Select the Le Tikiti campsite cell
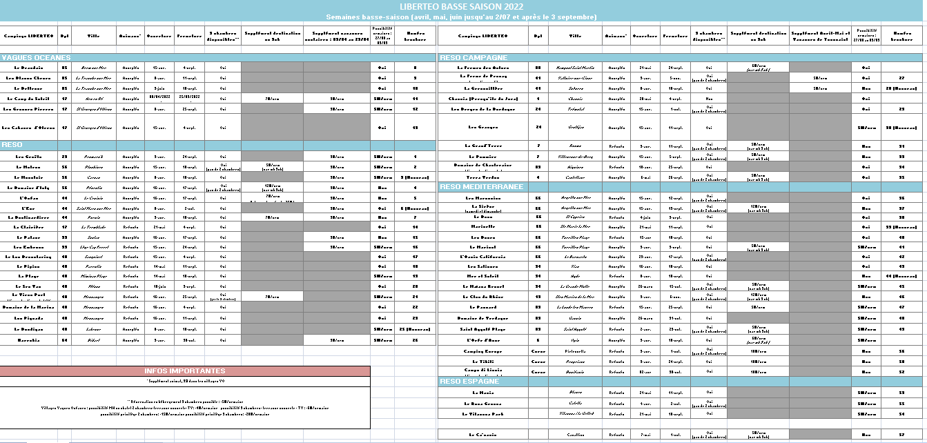The height and width of the screenshot is (443, 927). click(x=483, y=361)
